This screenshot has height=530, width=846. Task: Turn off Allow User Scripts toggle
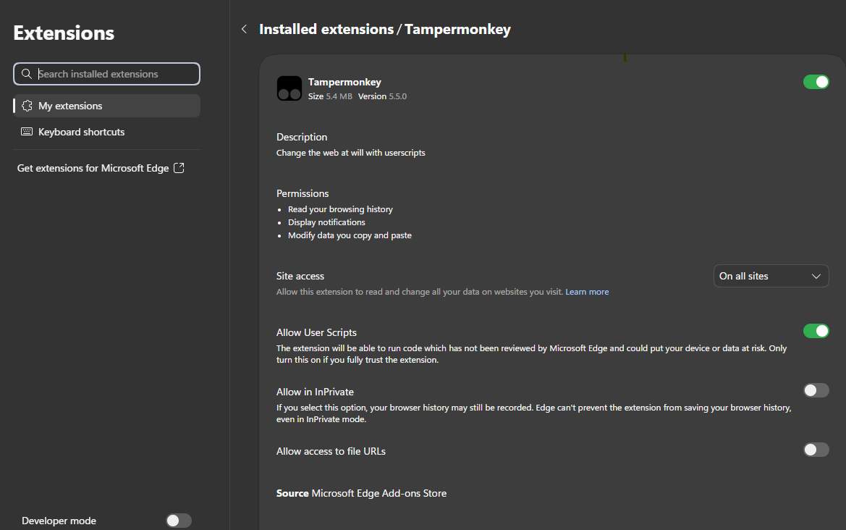click(816, 331)
